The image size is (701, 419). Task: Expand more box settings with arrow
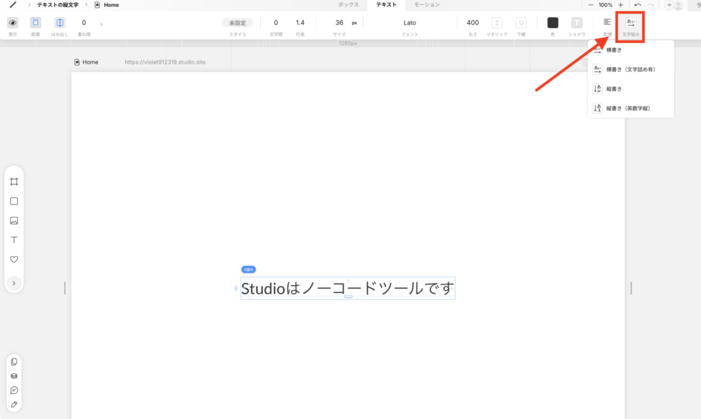tap(101, 25)
